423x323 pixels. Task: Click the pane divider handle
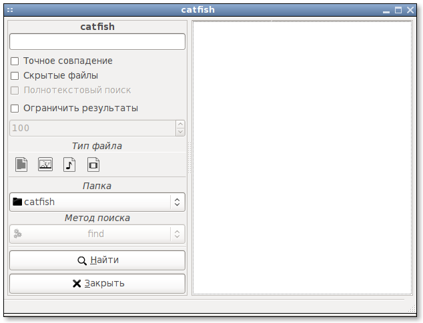pyautogui.click(x=189, y=158)
